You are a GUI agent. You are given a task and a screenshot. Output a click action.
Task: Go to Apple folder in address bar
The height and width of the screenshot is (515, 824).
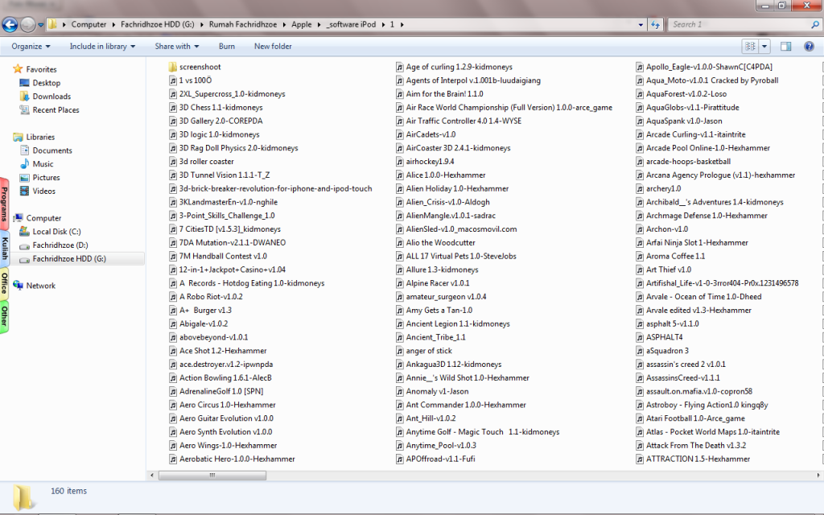(x=302, y=24)
